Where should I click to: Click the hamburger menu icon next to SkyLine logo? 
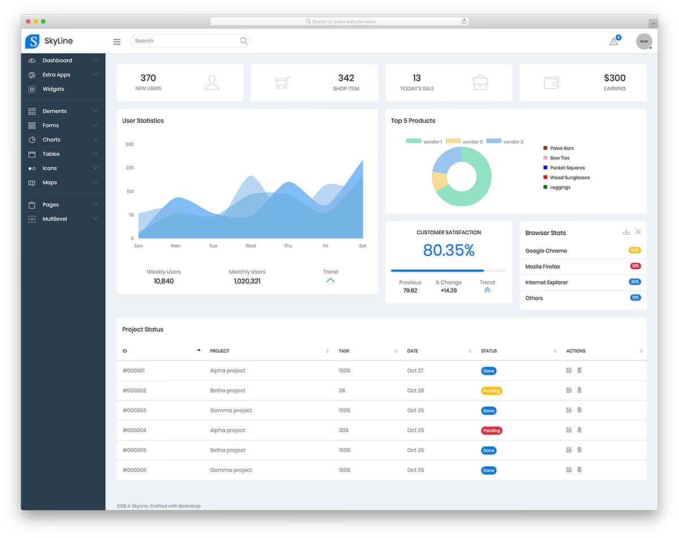(x=117, y=41)
